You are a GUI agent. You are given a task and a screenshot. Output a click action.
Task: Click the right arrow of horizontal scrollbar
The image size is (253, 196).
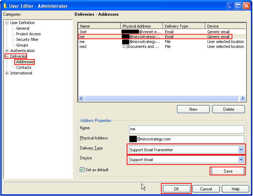243,99
